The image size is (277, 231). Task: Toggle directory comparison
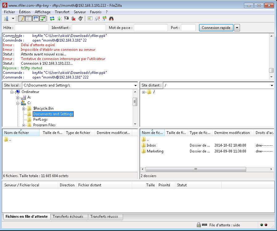(97, 18)
